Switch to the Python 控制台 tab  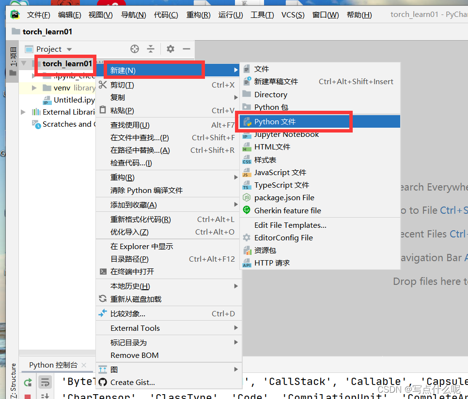(x=53, y=365)
